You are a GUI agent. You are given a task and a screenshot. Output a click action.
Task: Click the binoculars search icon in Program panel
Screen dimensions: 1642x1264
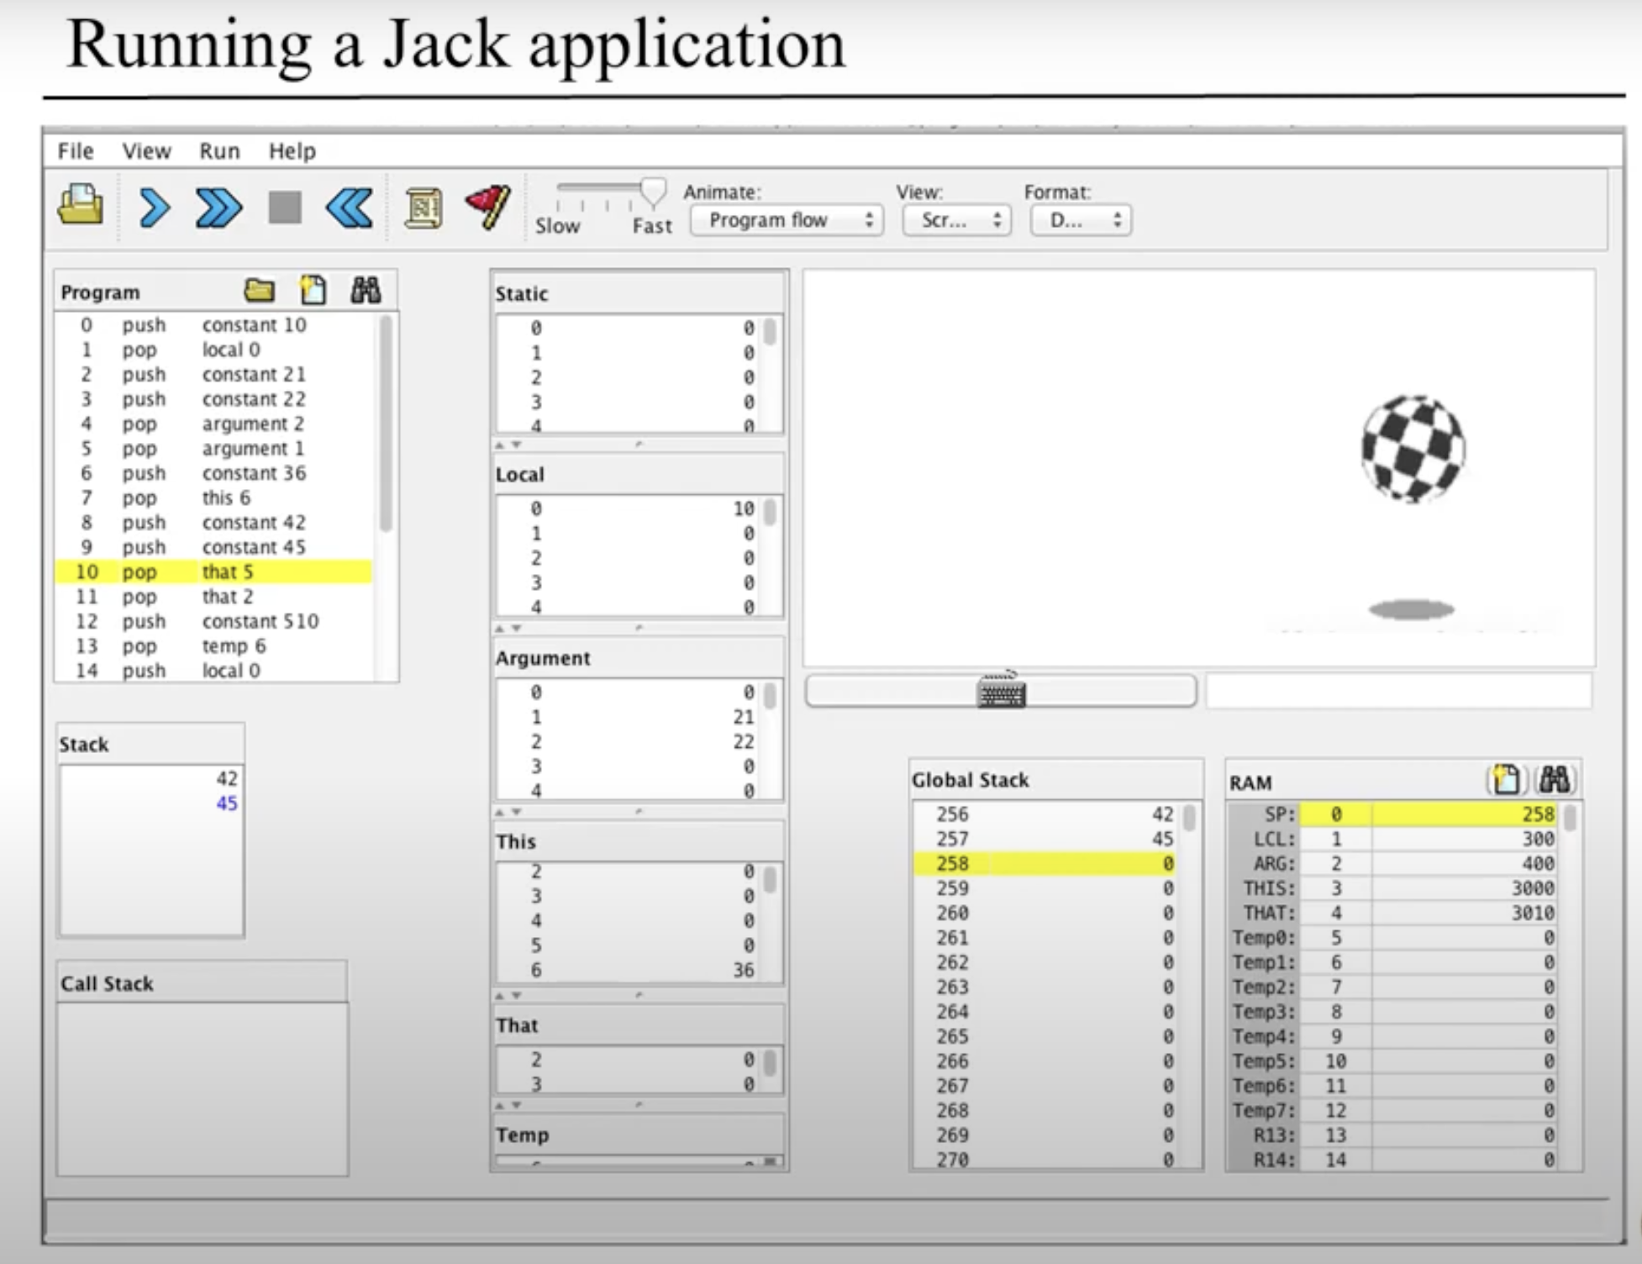(366, 291)
